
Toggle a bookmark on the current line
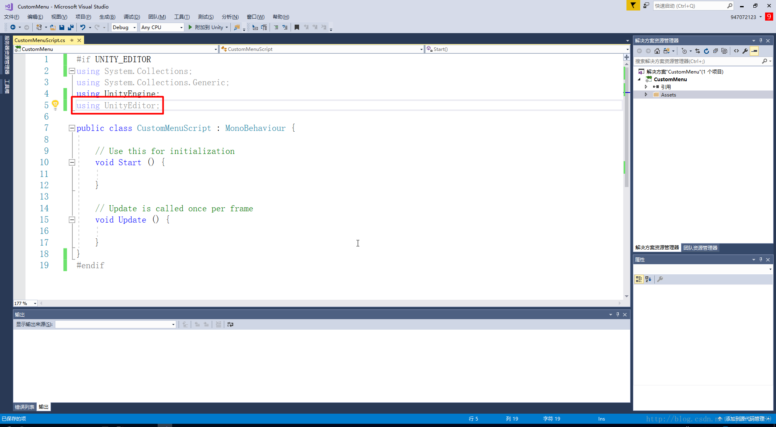(297, 27)
